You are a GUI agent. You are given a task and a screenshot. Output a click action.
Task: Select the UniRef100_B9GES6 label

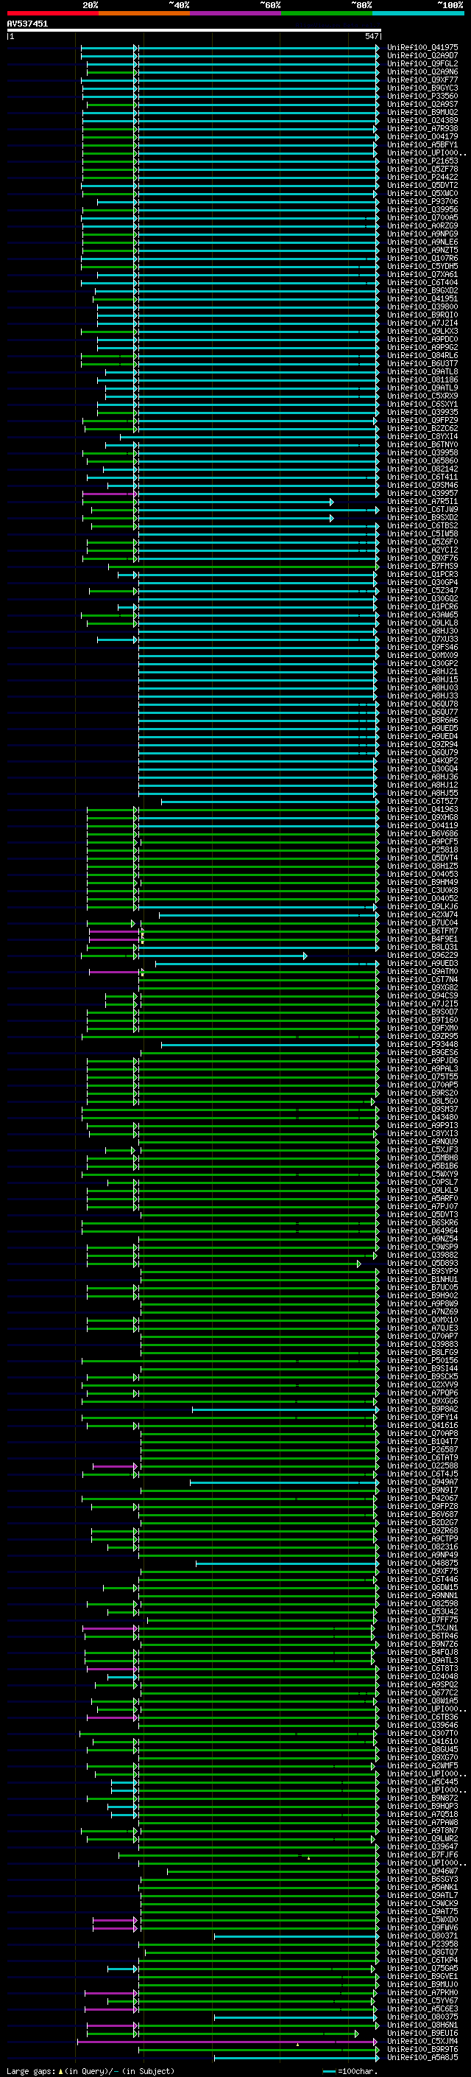pyautogui.click(x=422, y=1052)
